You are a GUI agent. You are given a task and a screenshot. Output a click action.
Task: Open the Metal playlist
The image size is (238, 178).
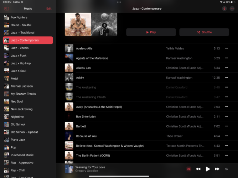pyautogui.click(x=28, y=79)
